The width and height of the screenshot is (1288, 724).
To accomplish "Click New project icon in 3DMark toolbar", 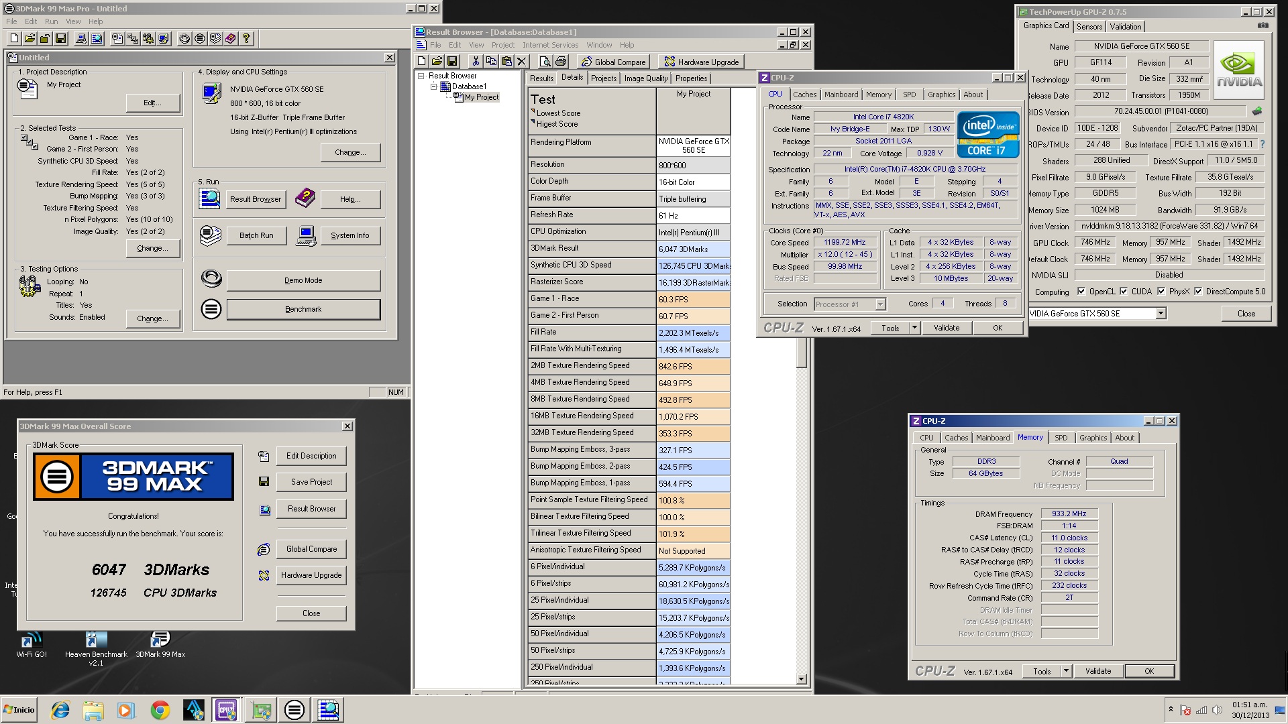I will click(x=15, y=38).
